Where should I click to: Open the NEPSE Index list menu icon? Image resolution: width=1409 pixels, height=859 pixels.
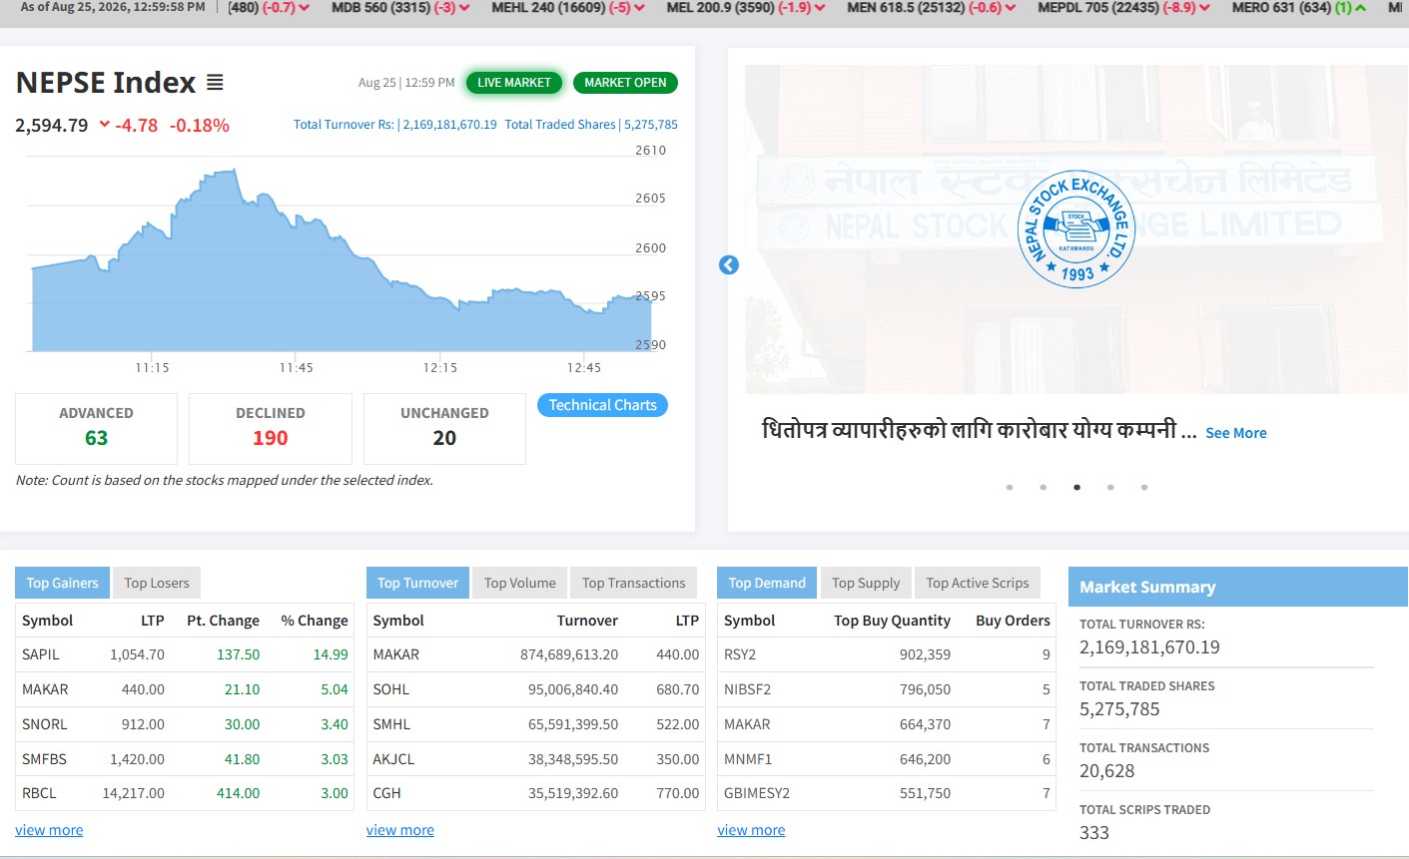(x=215, y=83)
